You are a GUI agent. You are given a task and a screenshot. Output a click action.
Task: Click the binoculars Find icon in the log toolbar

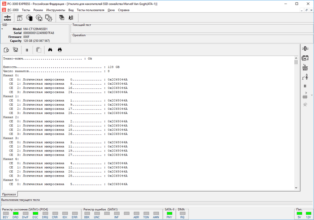(x=50, y=50)
